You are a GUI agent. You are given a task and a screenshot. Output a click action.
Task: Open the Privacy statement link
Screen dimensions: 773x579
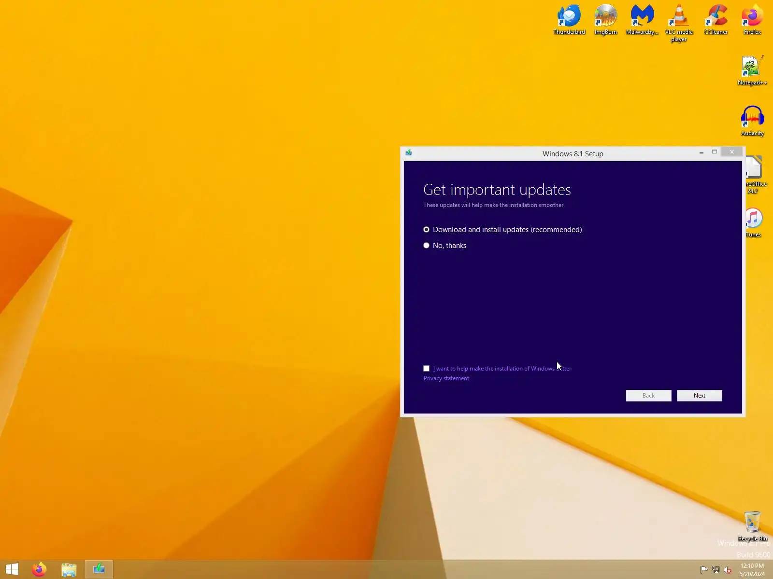pyautogui.click(x=446, y=378)
